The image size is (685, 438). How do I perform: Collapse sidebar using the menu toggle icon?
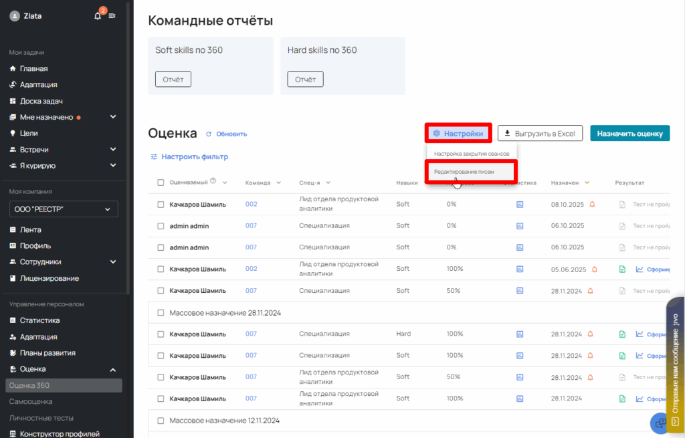(x=112, y=16)
